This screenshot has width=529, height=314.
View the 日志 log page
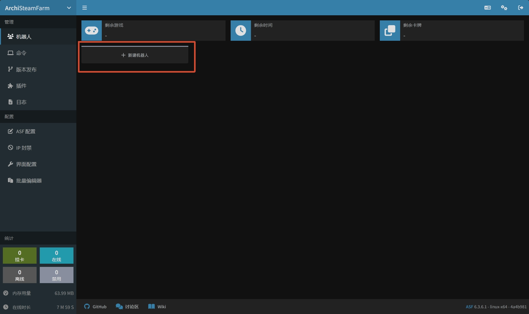click(38, 102)
